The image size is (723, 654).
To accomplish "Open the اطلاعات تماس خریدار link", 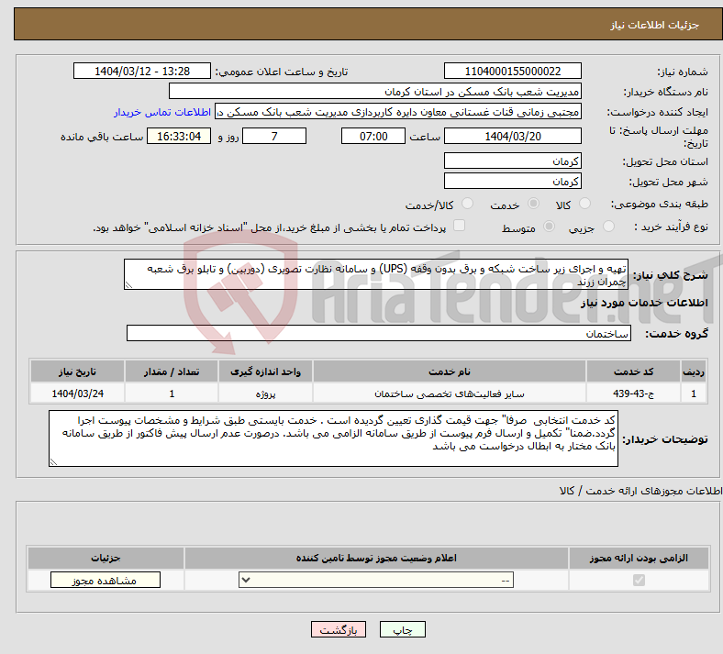I will 162,112.
